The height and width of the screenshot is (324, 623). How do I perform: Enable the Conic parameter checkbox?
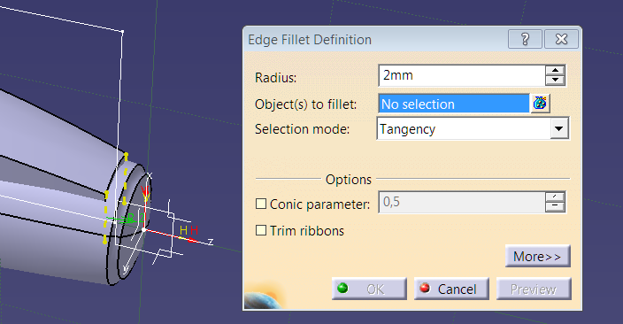coord(261,204)
